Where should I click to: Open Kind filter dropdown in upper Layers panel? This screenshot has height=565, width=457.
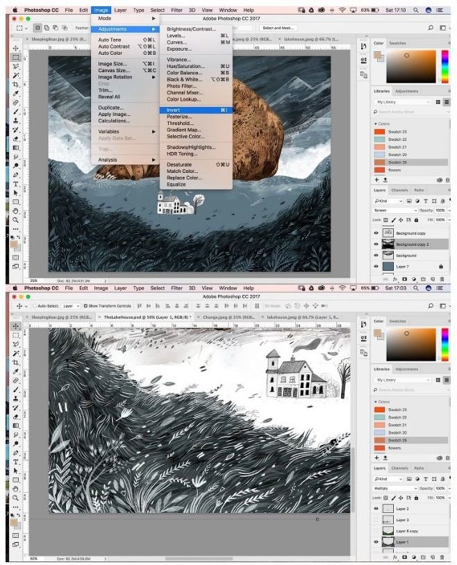[388, 201]
